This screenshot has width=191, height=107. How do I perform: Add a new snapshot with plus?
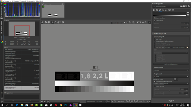13,101
